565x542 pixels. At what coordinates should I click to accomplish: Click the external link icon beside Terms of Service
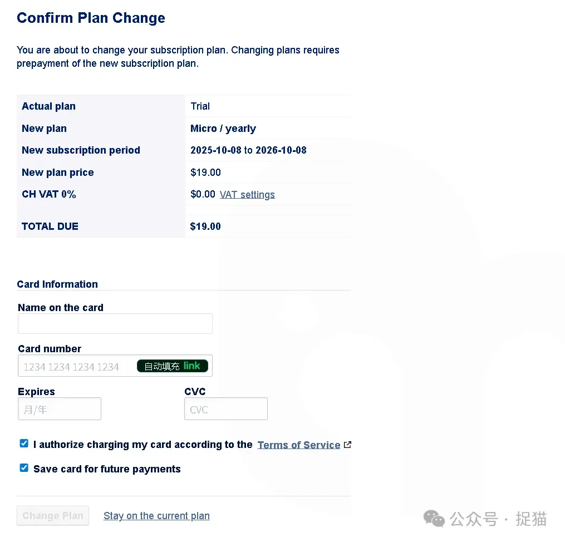pos(347,445)
